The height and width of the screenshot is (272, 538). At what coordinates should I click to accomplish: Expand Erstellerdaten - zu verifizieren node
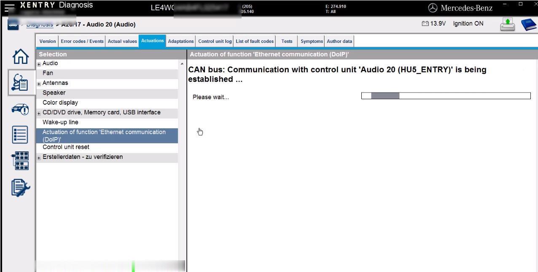click(x=40, y=157)
